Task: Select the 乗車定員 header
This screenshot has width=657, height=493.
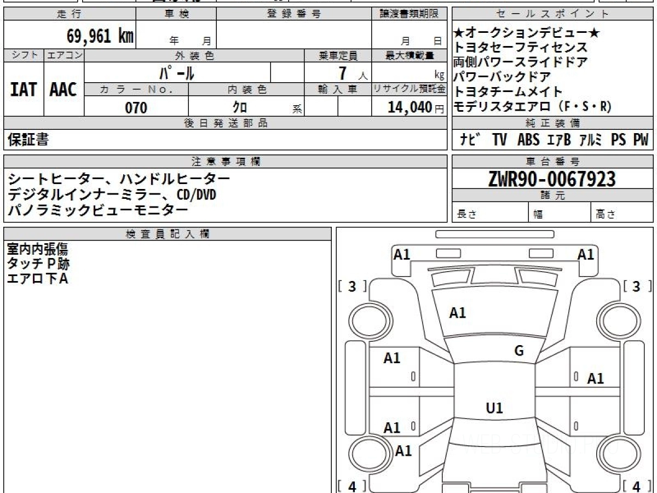Action: (338, 55)
